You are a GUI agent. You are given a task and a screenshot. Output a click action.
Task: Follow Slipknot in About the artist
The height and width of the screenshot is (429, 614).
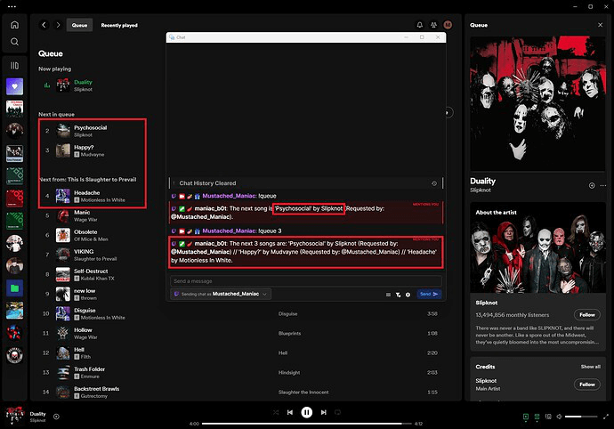point(587,314)
